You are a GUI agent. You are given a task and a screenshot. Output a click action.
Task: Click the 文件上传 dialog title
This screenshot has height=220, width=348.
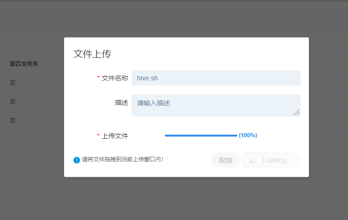(x=92, y=54)
